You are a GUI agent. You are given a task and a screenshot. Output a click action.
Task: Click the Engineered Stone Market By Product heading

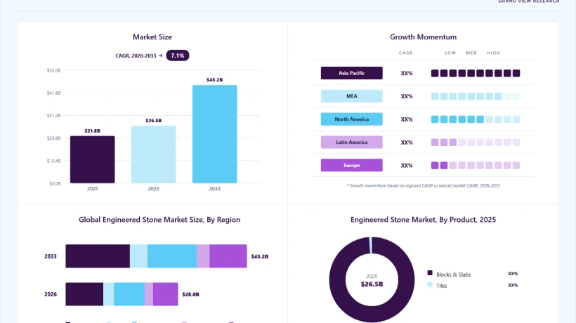(x=423, y=220)
